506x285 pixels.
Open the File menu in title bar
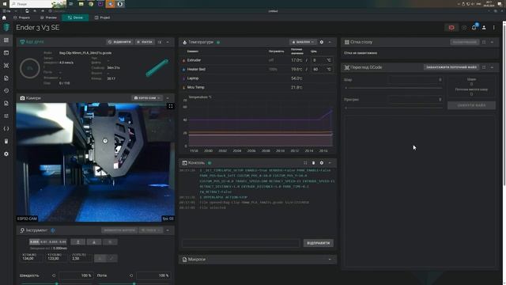coord(7,11)
